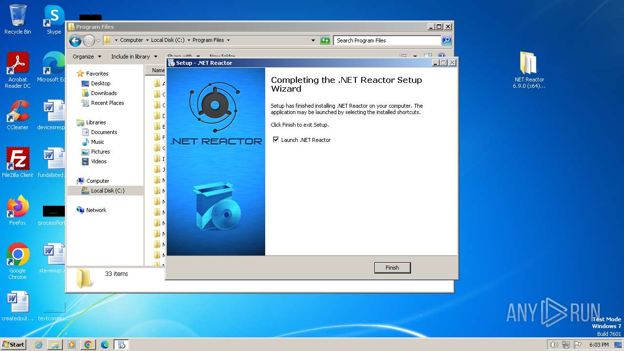Select Network in navigation pane
This screenshot has height=351, width=624.
[x=96, y=210]
